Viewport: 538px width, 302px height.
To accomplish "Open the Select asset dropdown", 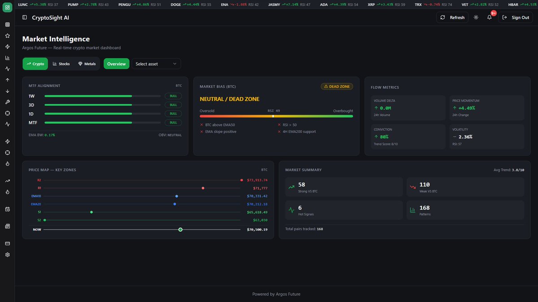I will (156, 64).
